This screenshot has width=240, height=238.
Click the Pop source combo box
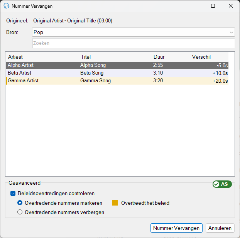pos(134,32)
